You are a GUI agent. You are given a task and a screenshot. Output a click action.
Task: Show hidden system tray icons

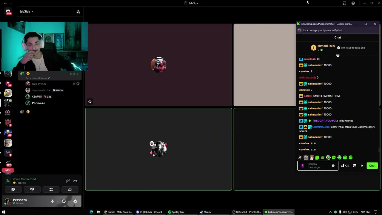[330, 212]
